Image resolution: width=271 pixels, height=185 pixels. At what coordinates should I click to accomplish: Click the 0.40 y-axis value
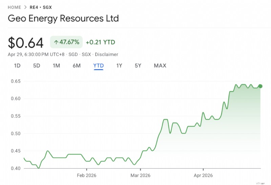pos(16,168)
